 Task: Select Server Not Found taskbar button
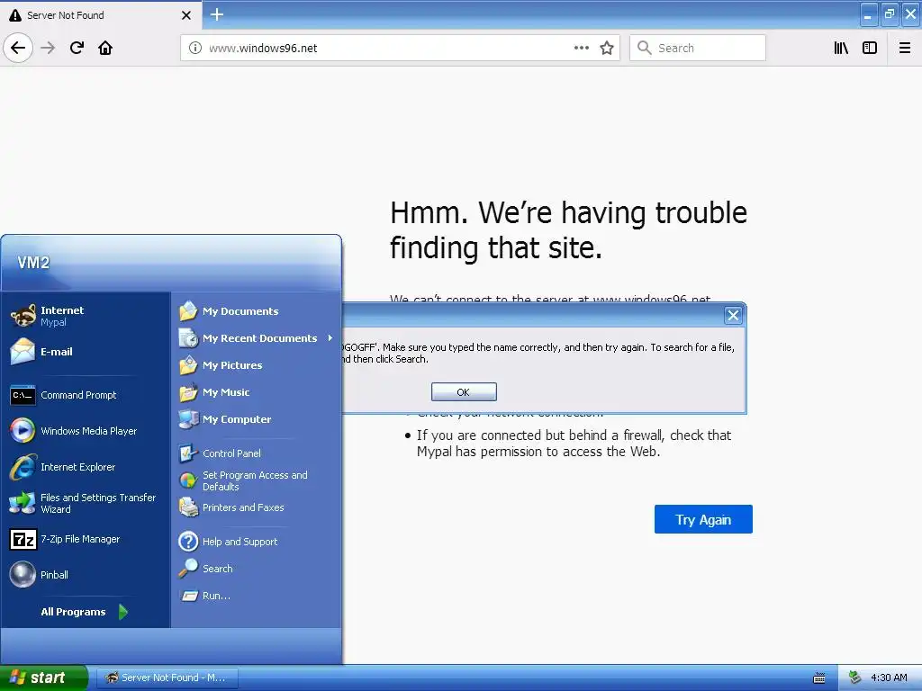point(166,678)
